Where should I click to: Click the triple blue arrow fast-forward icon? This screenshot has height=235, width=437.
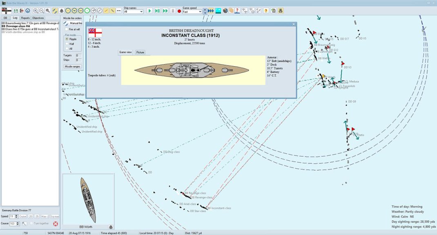[211, 11]
